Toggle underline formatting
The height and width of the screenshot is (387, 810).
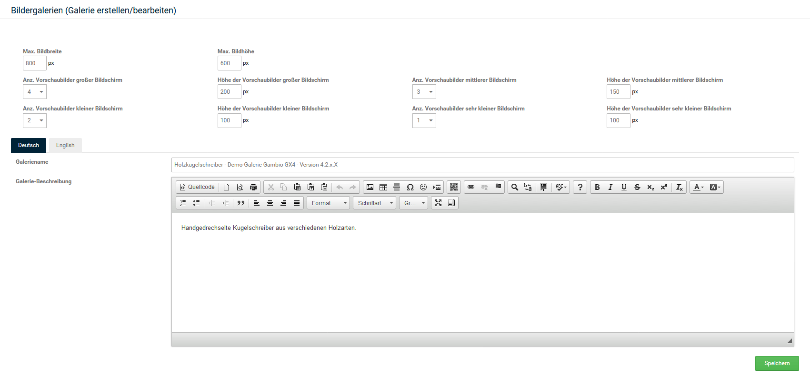(x=624, y=187)
